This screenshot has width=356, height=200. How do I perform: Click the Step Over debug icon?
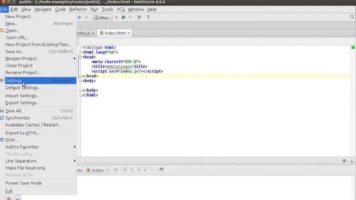125,169
